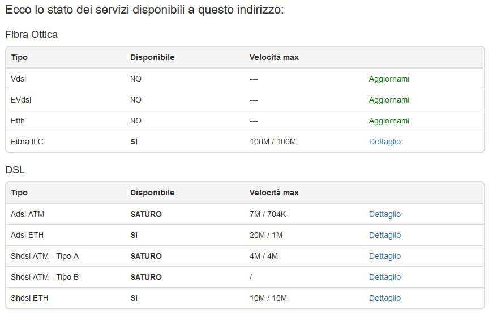The width and height of the screenshot is (497, 320).
Task: Click the 100M / 100M speed value
Action: pos(273,142)
